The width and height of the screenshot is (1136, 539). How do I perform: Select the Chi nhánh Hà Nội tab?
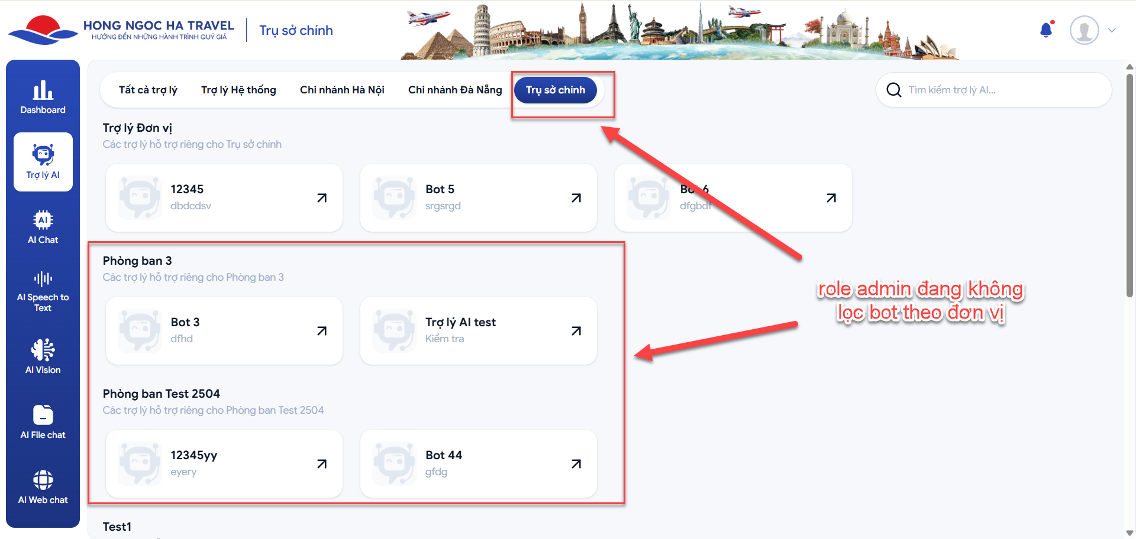coord(342,90)
